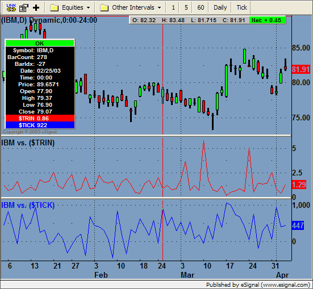
Task: Expand the Other Intervals dropdown arrow
Action: point(159,8)
